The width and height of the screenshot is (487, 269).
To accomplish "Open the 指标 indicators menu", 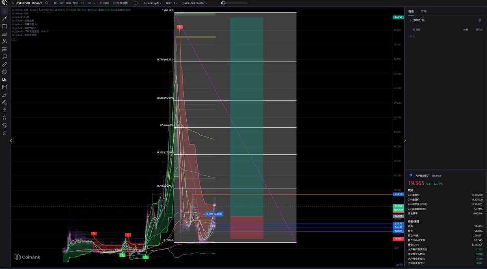I will 104,3.
